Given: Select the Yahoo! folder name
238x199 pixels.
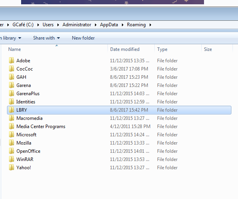Looking at the screenshot, I should [x=24, y=167].
